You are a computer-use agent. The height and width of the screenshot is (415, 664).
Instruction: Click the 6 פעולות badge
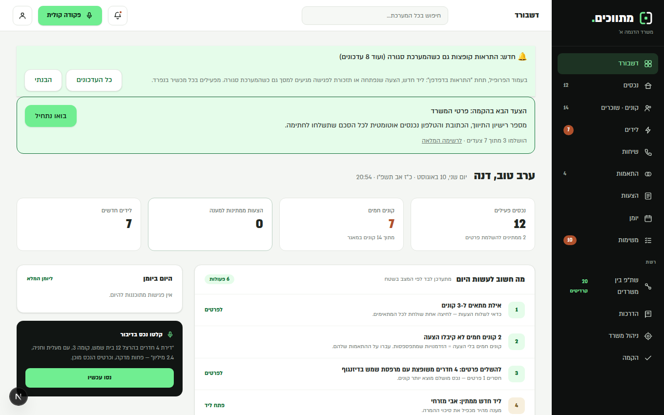coord(219,279)
